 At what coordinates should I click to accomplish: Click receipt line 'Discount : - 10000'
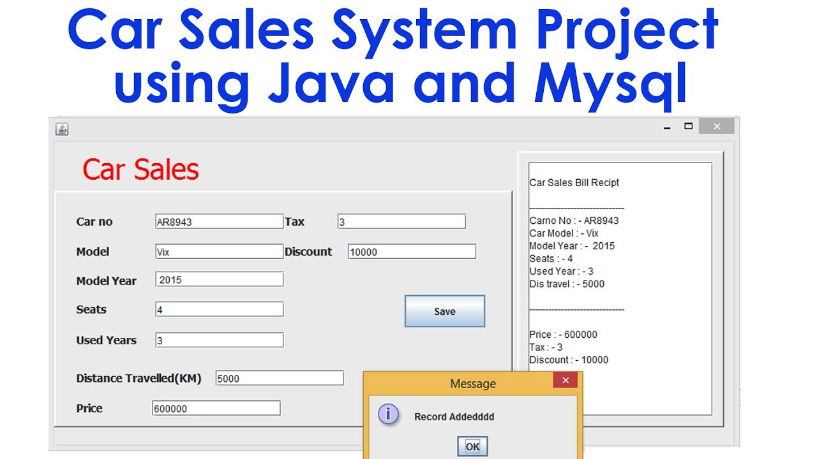coord(569,360)
